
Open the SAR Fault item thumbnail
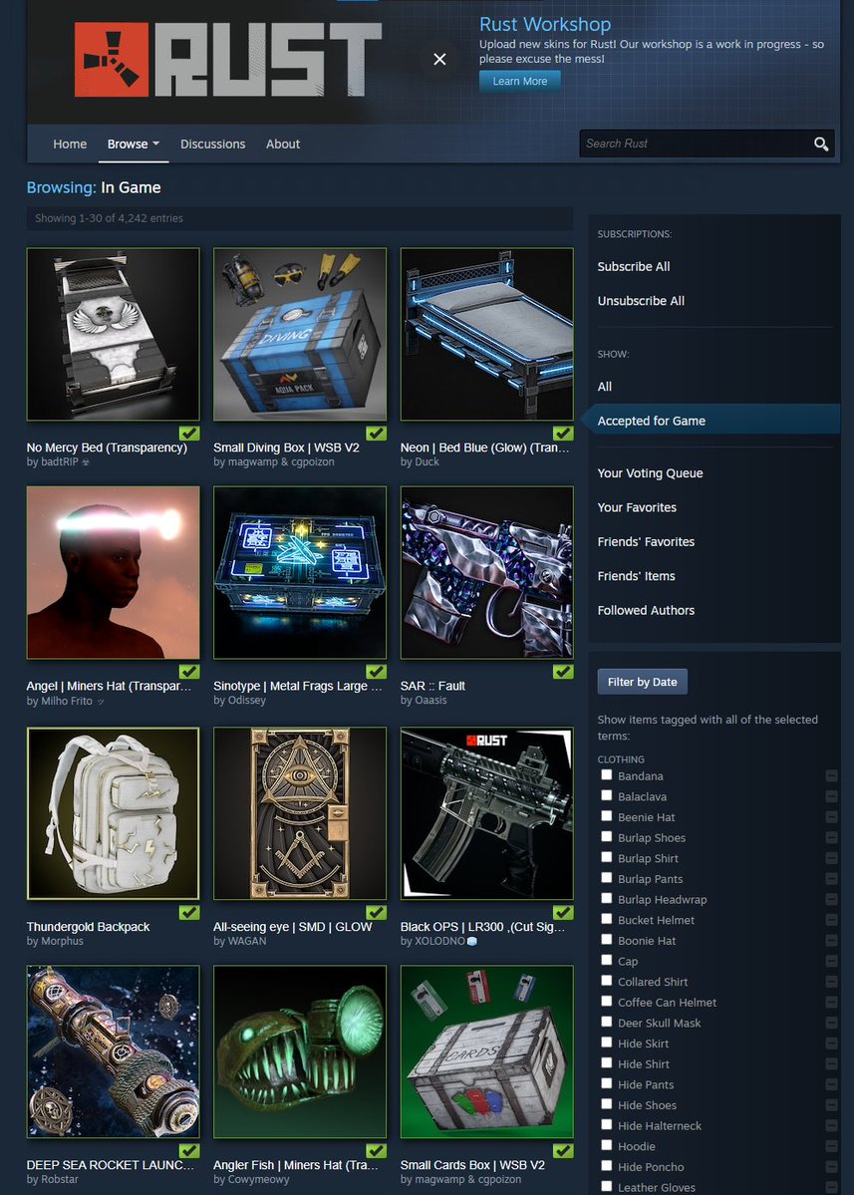[487, 573]
